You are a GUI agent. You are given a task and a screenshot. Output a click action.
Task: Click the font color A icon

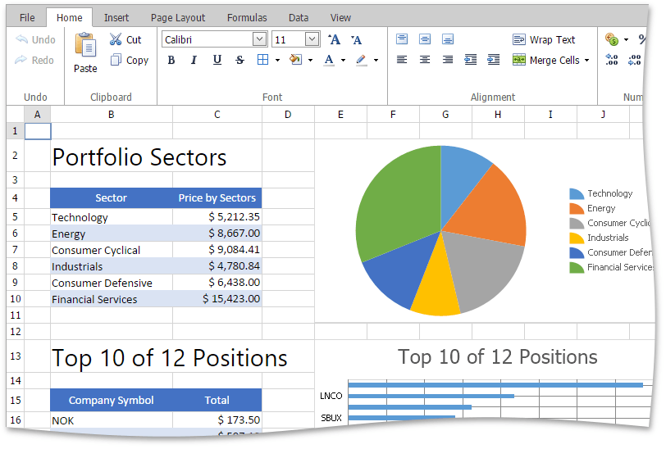[329, 60]
